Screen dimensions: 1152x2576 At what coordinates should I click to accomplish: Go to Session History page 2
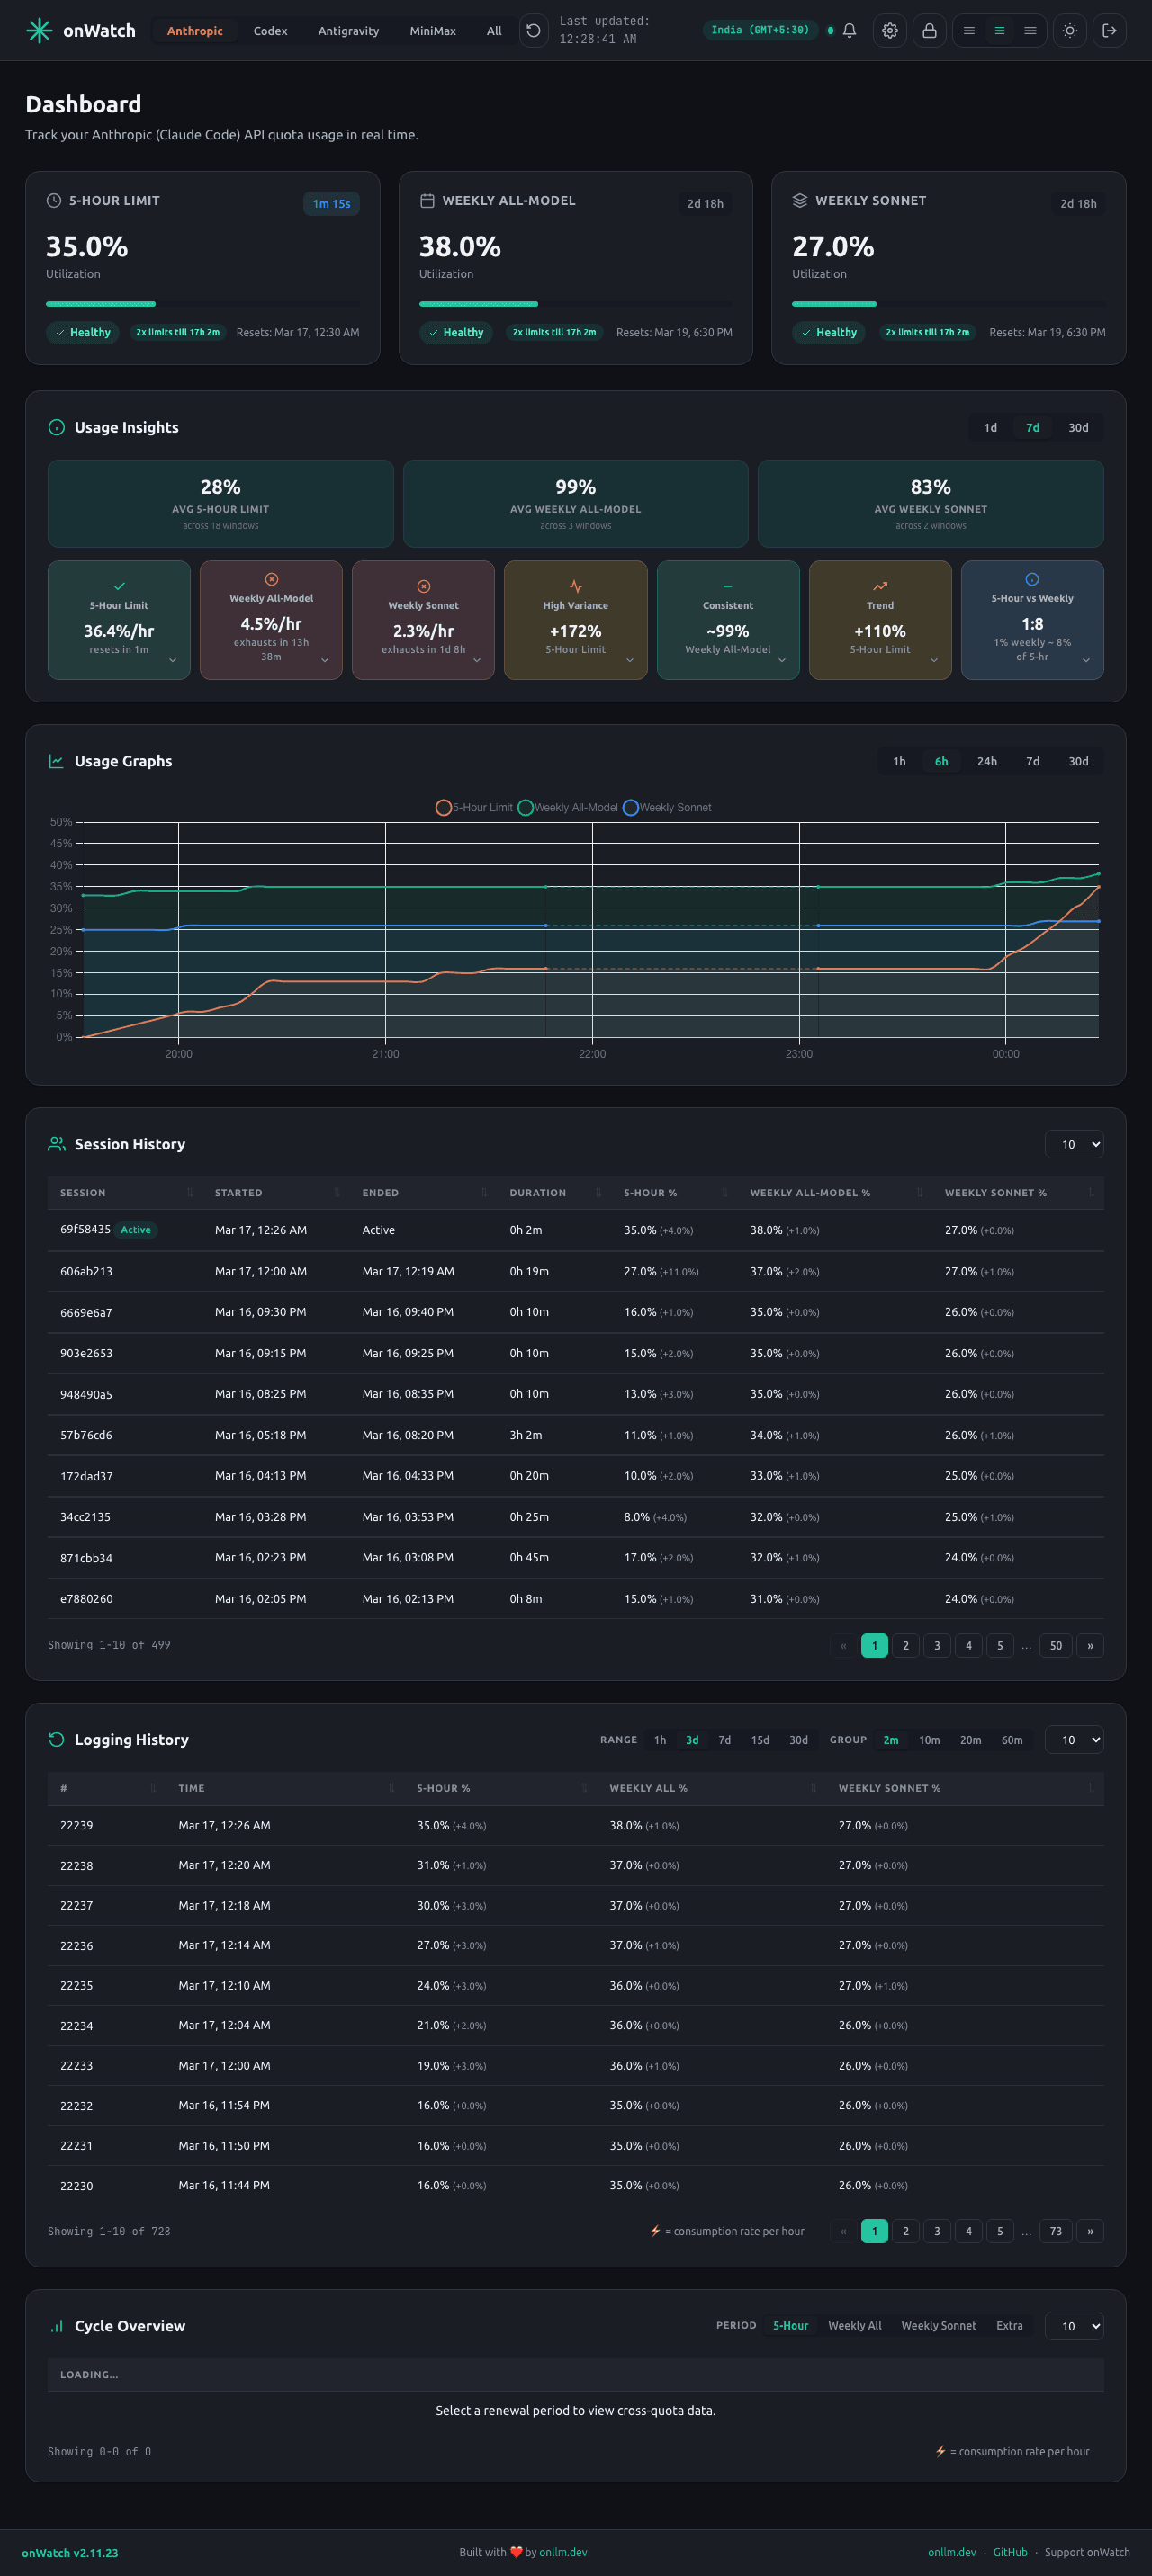point(905,1645)
